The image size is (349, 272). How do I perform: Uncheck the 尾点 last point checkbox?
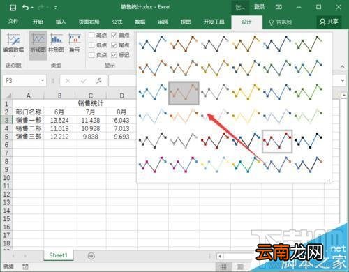point(114,45)
